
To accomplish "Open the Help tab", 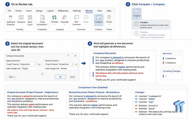I will coord(109,11).
